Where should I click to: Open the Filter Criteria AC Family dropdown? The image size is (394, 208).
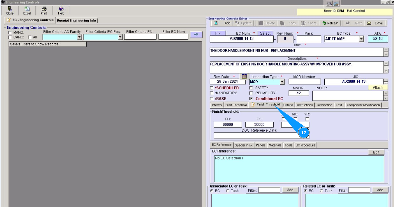tap(79, 37)
